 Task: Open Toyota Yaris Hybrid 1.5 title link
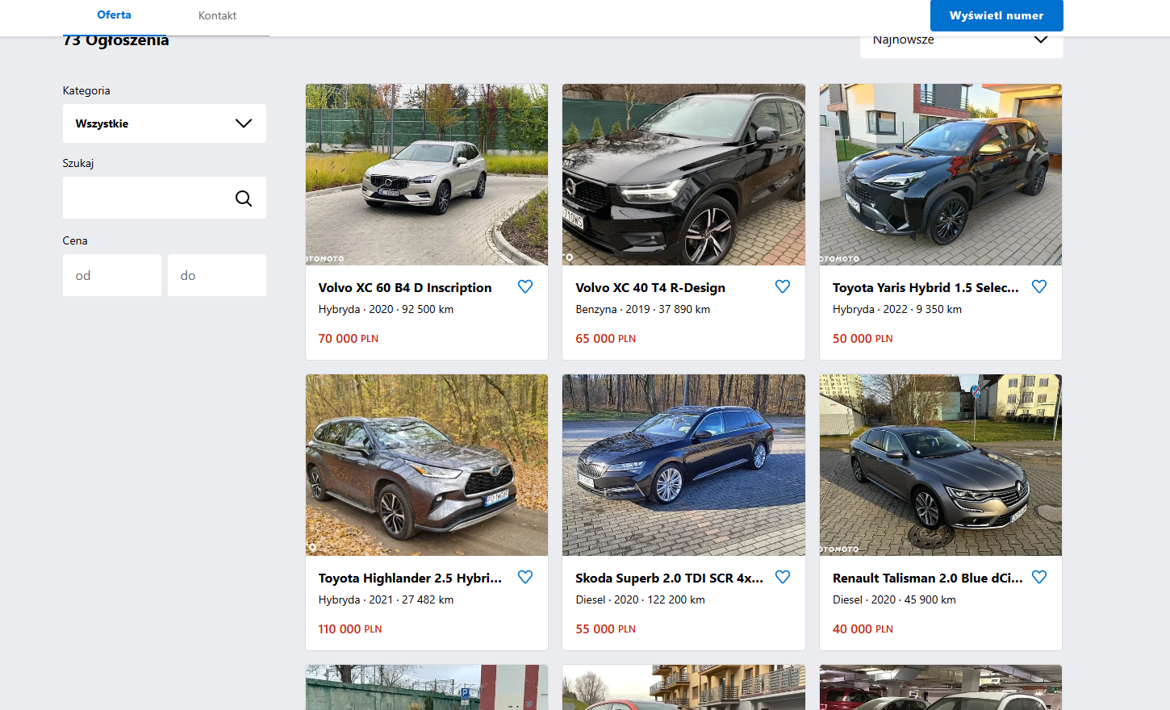[x=926, y=288]
